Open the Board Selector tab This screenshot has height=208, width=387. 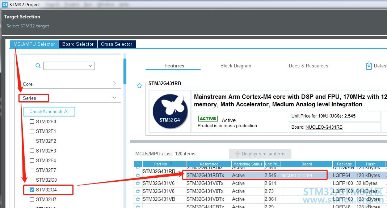(x=78, y=44)
